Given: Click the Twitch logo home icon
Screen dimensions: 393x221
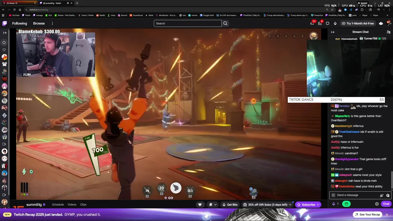Looking at the screenshot, I should (x=5, y=23).
